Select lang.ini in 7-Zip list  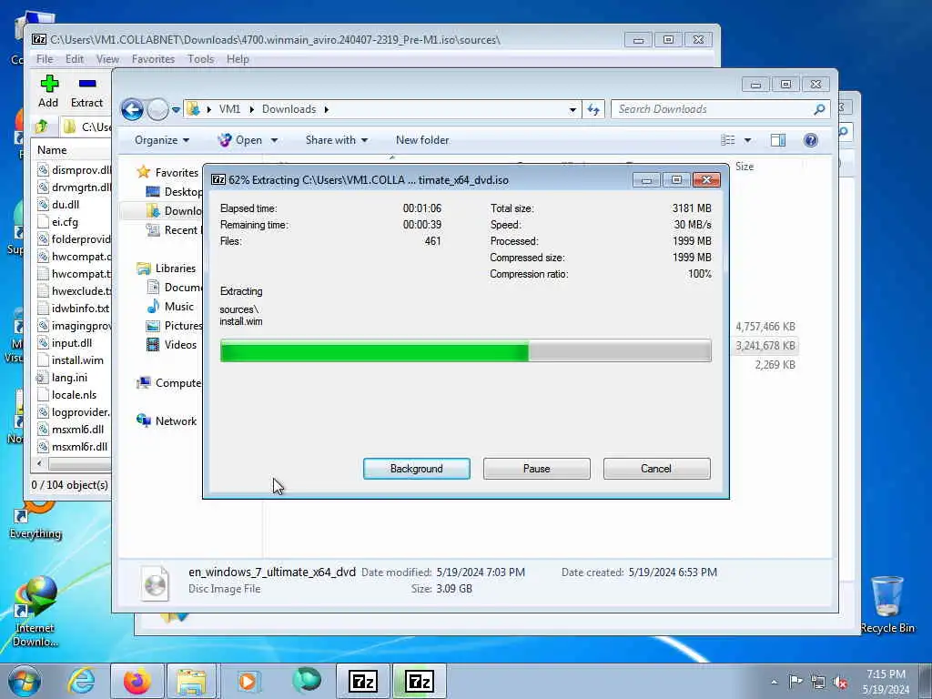pos(69,378)
